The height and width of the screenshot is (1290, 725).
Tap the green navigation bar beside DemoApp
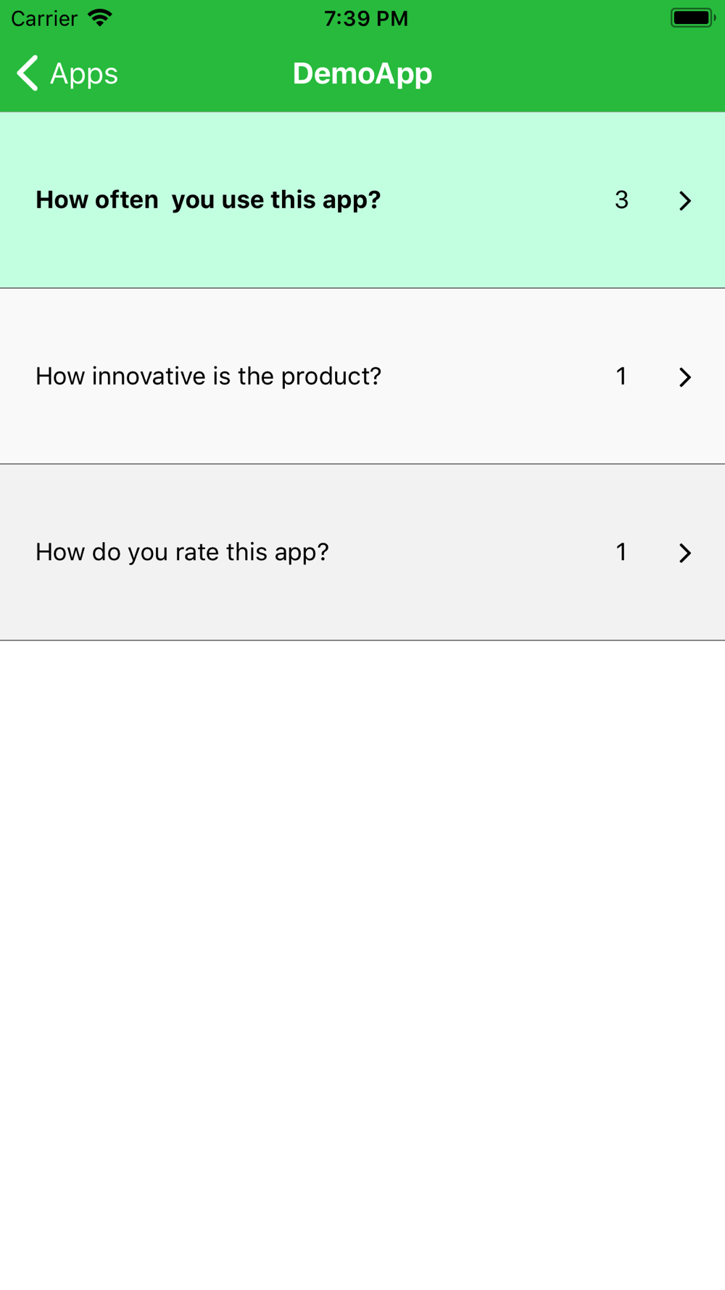click(x=551, y=73)
